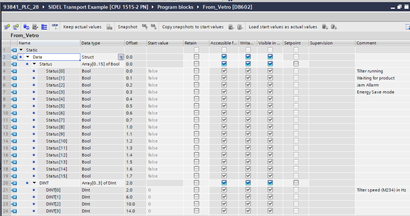Click the tag icon on the Status[15] row
This screenshot has width=410, height=216.
14,176
